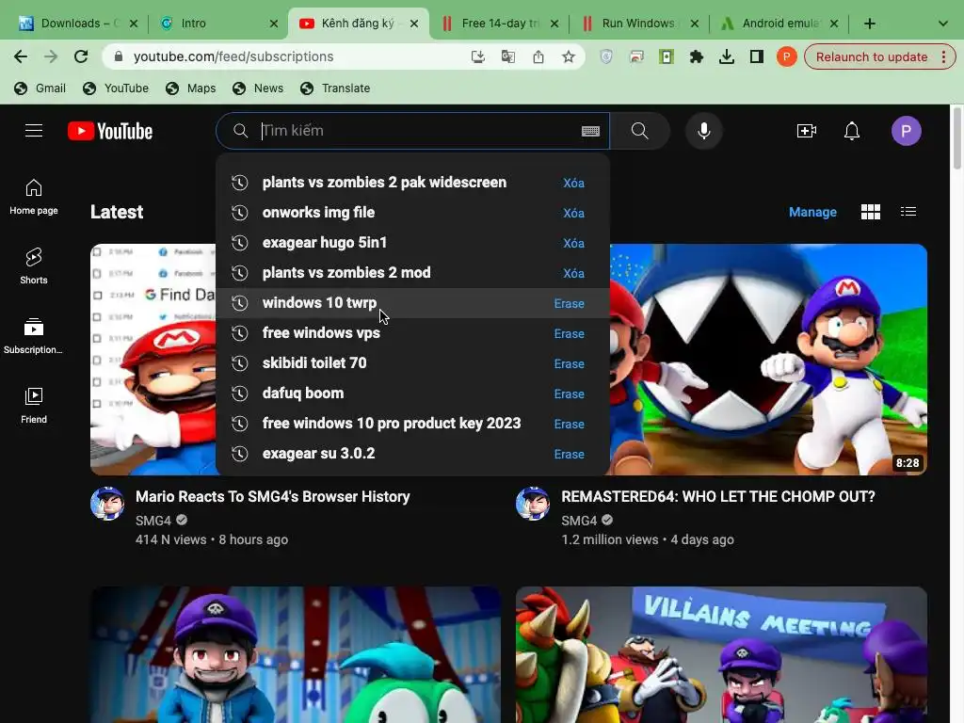This screenshot has height=723, width=964.
Task: Open YouTube bookmark in bookmarks bar
Action: point(116,88)
